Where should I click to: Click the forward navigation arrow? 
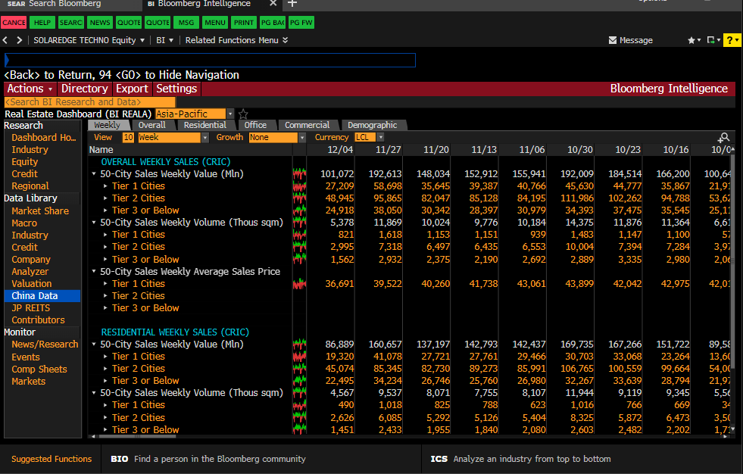20,40
